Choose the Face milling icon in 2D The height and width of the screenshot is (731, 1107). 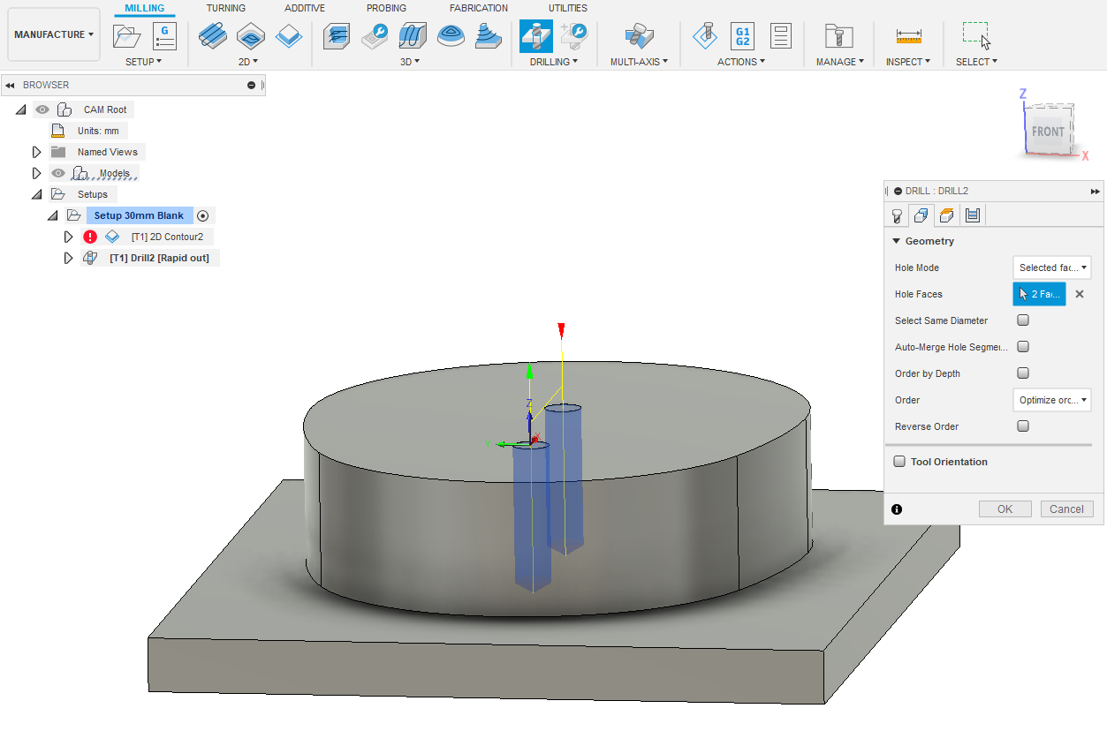[289, 36]
